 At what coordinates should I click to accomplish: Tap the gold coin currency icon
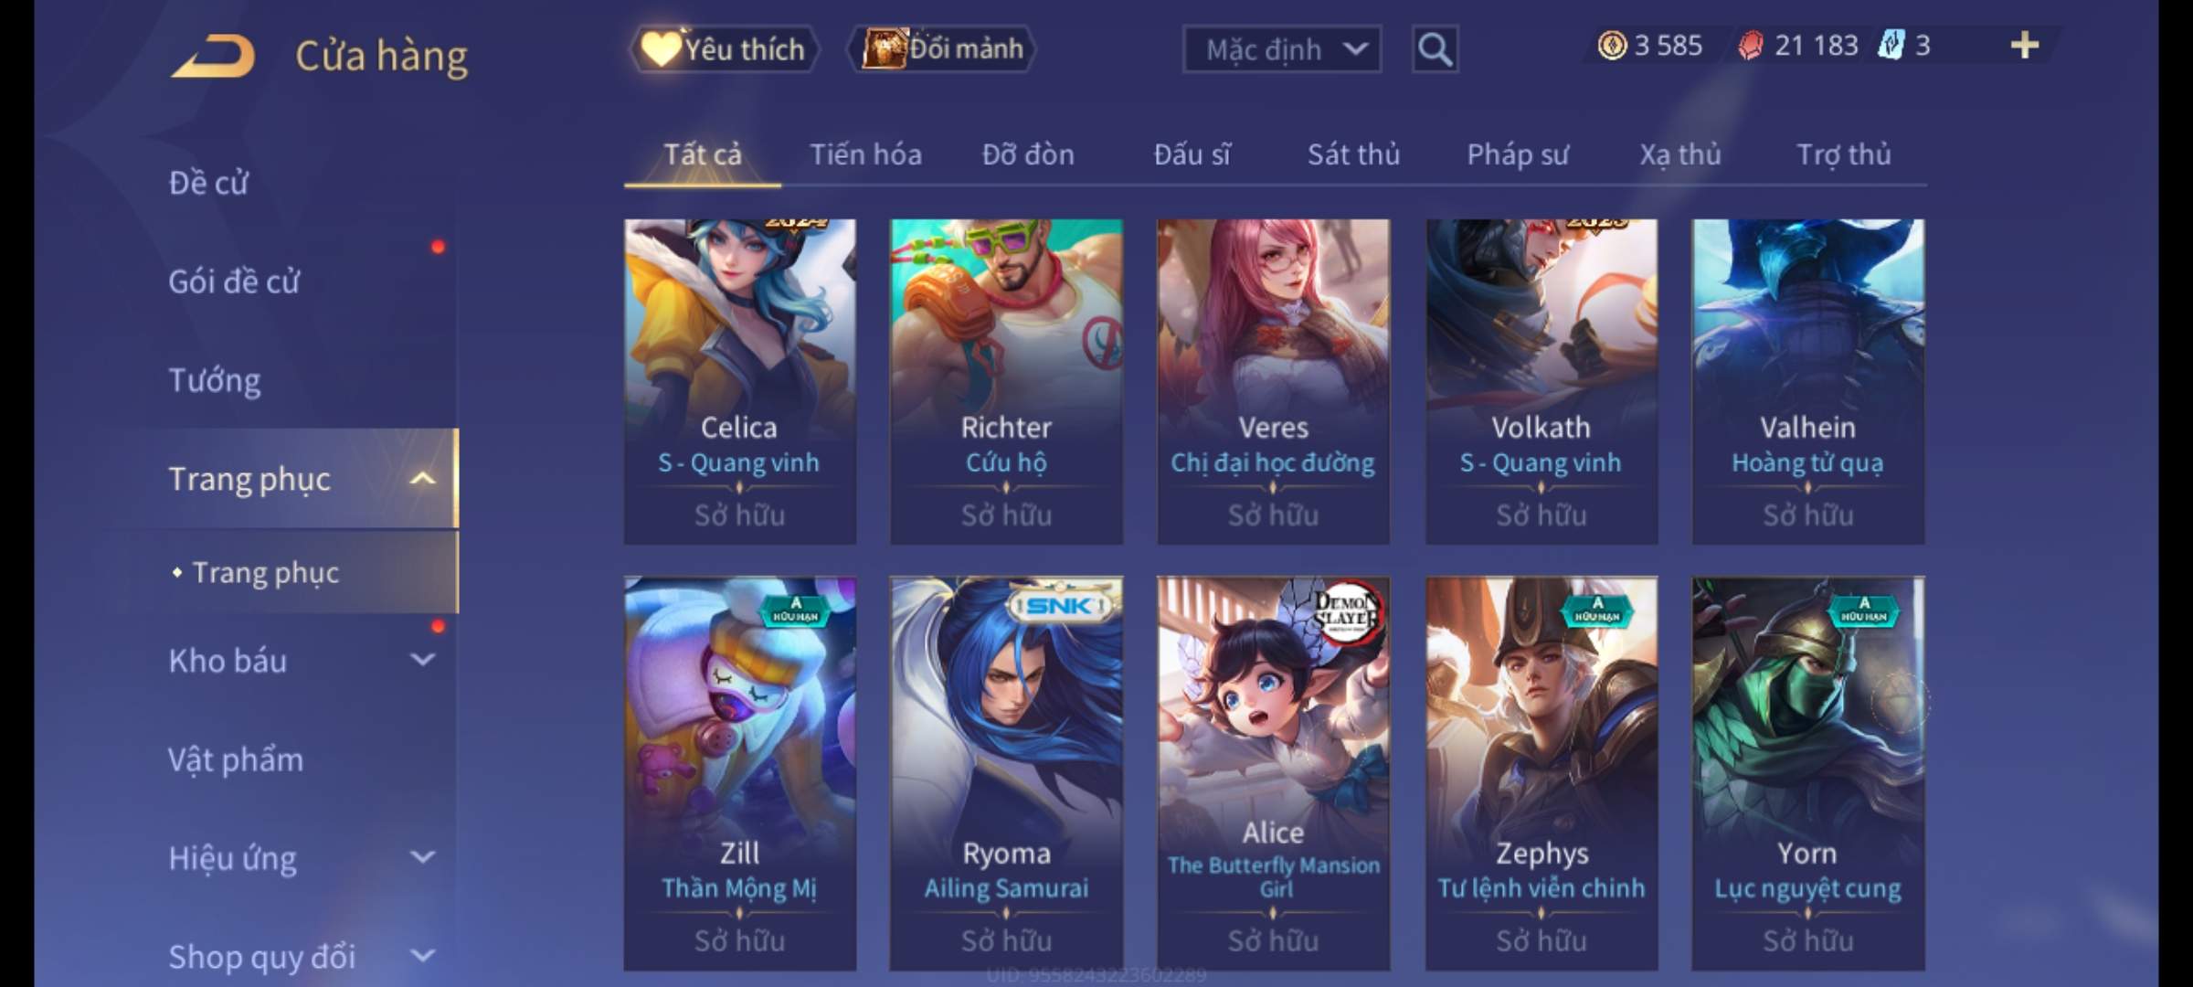coord(1612,45)
